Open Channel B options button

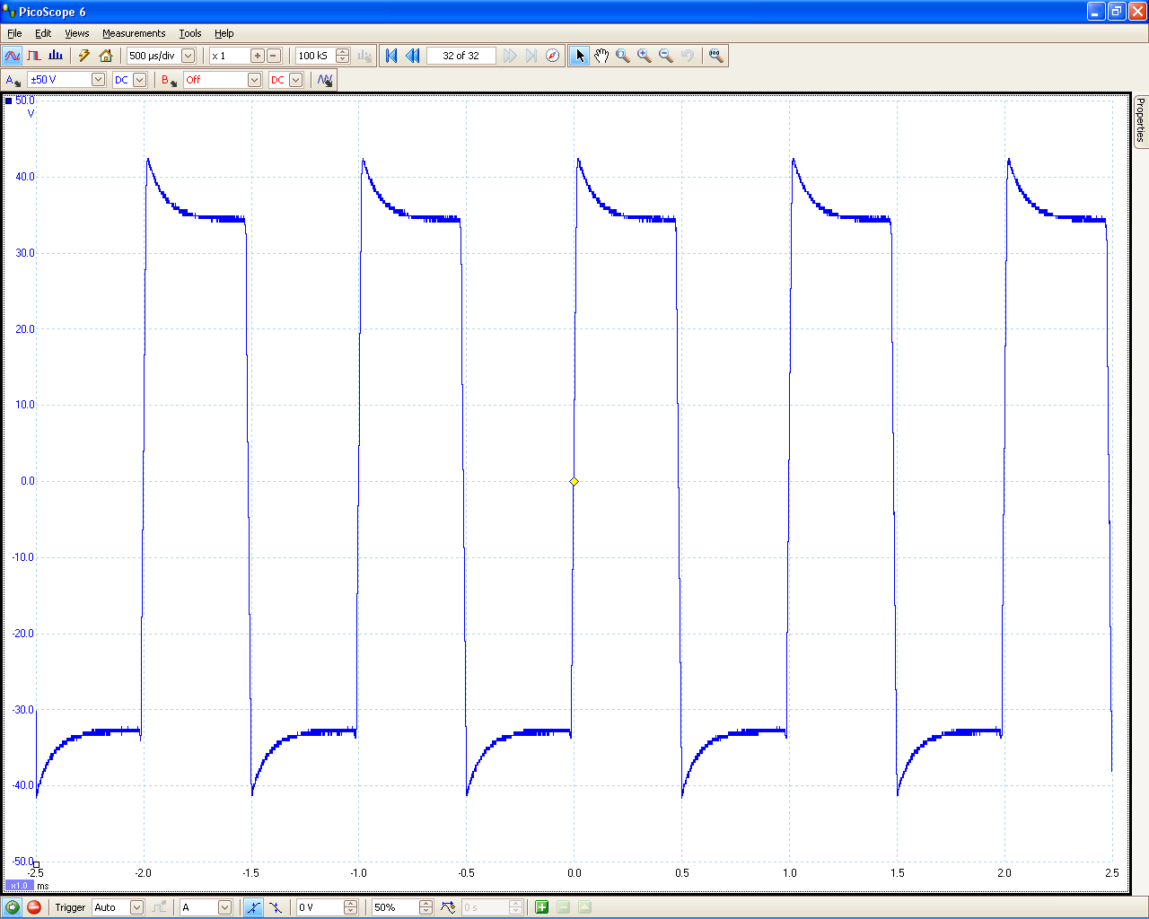coord(169,80)
